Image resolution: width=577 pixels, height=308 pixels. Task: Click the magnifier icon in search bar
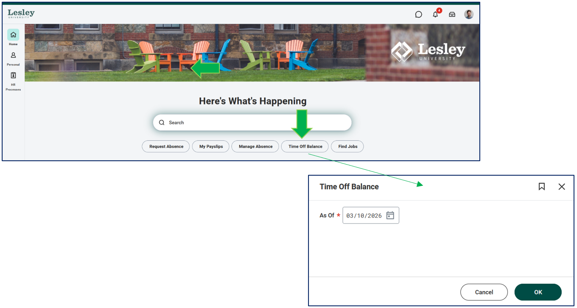pyautogui.click(x=162, y=123)
